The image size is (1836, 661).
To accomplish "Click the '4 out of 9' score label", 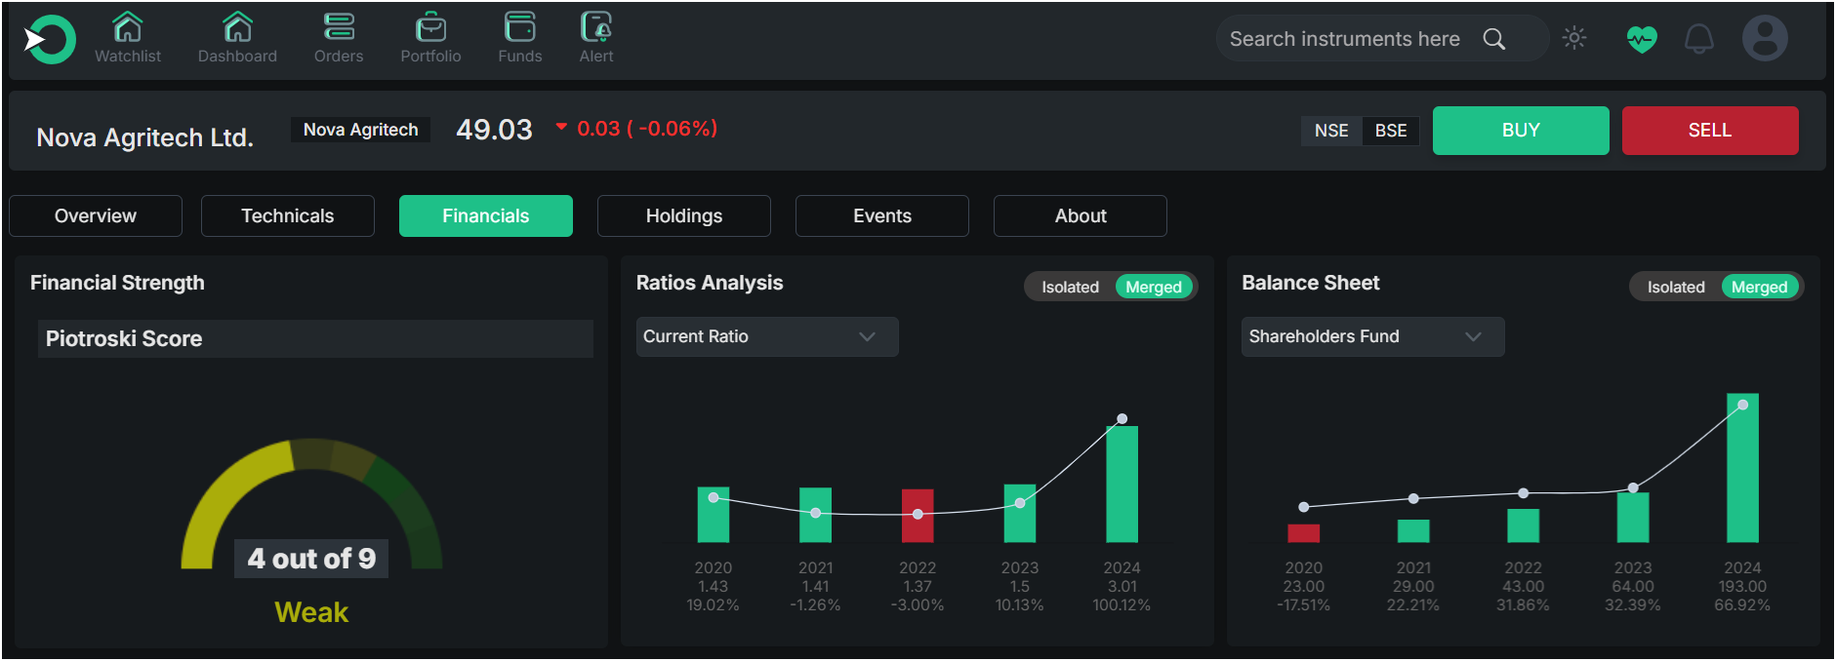I will pyautogui.click(x=311, y=559).
